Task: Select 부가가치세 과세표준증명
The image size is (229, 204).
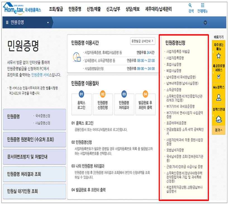Action: click(x=180, y=106)
